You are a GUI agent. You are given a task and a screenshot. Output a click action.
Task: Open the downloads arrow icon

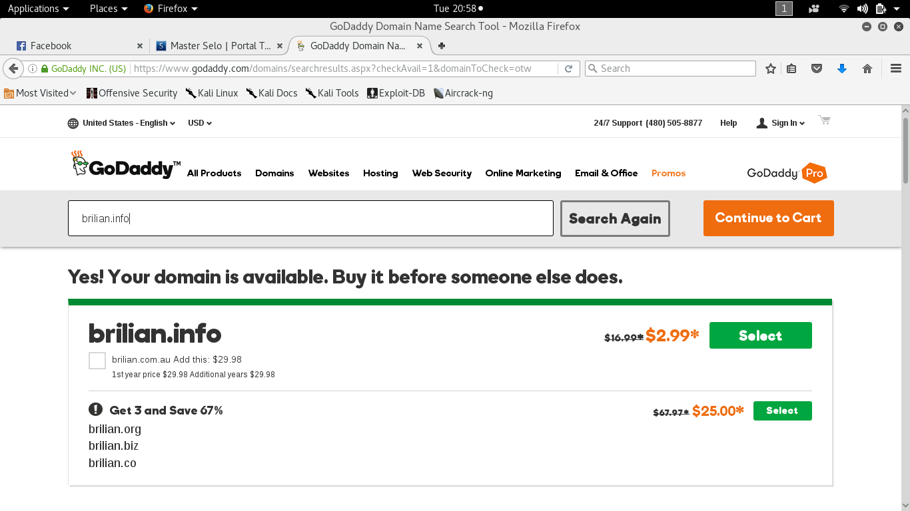842,69
